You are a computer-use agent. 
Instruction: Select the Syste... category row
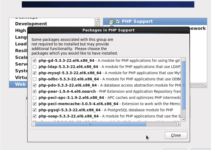[x=18, y=71]
